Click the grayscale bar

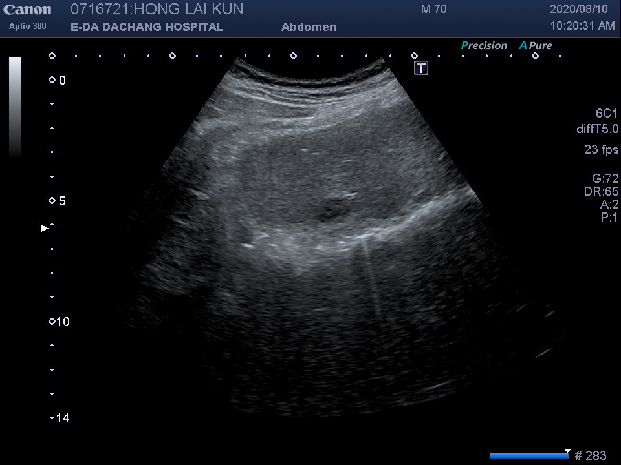click(x=15, y=107)
